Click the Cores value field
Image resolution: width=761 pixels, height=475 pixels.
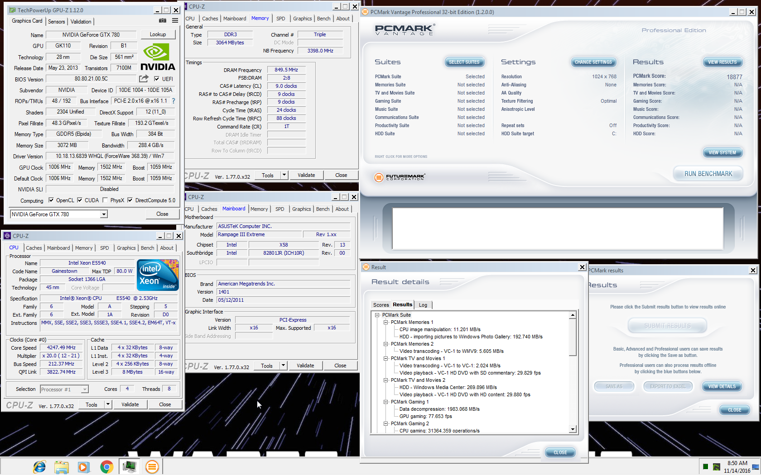click(127, 389)
